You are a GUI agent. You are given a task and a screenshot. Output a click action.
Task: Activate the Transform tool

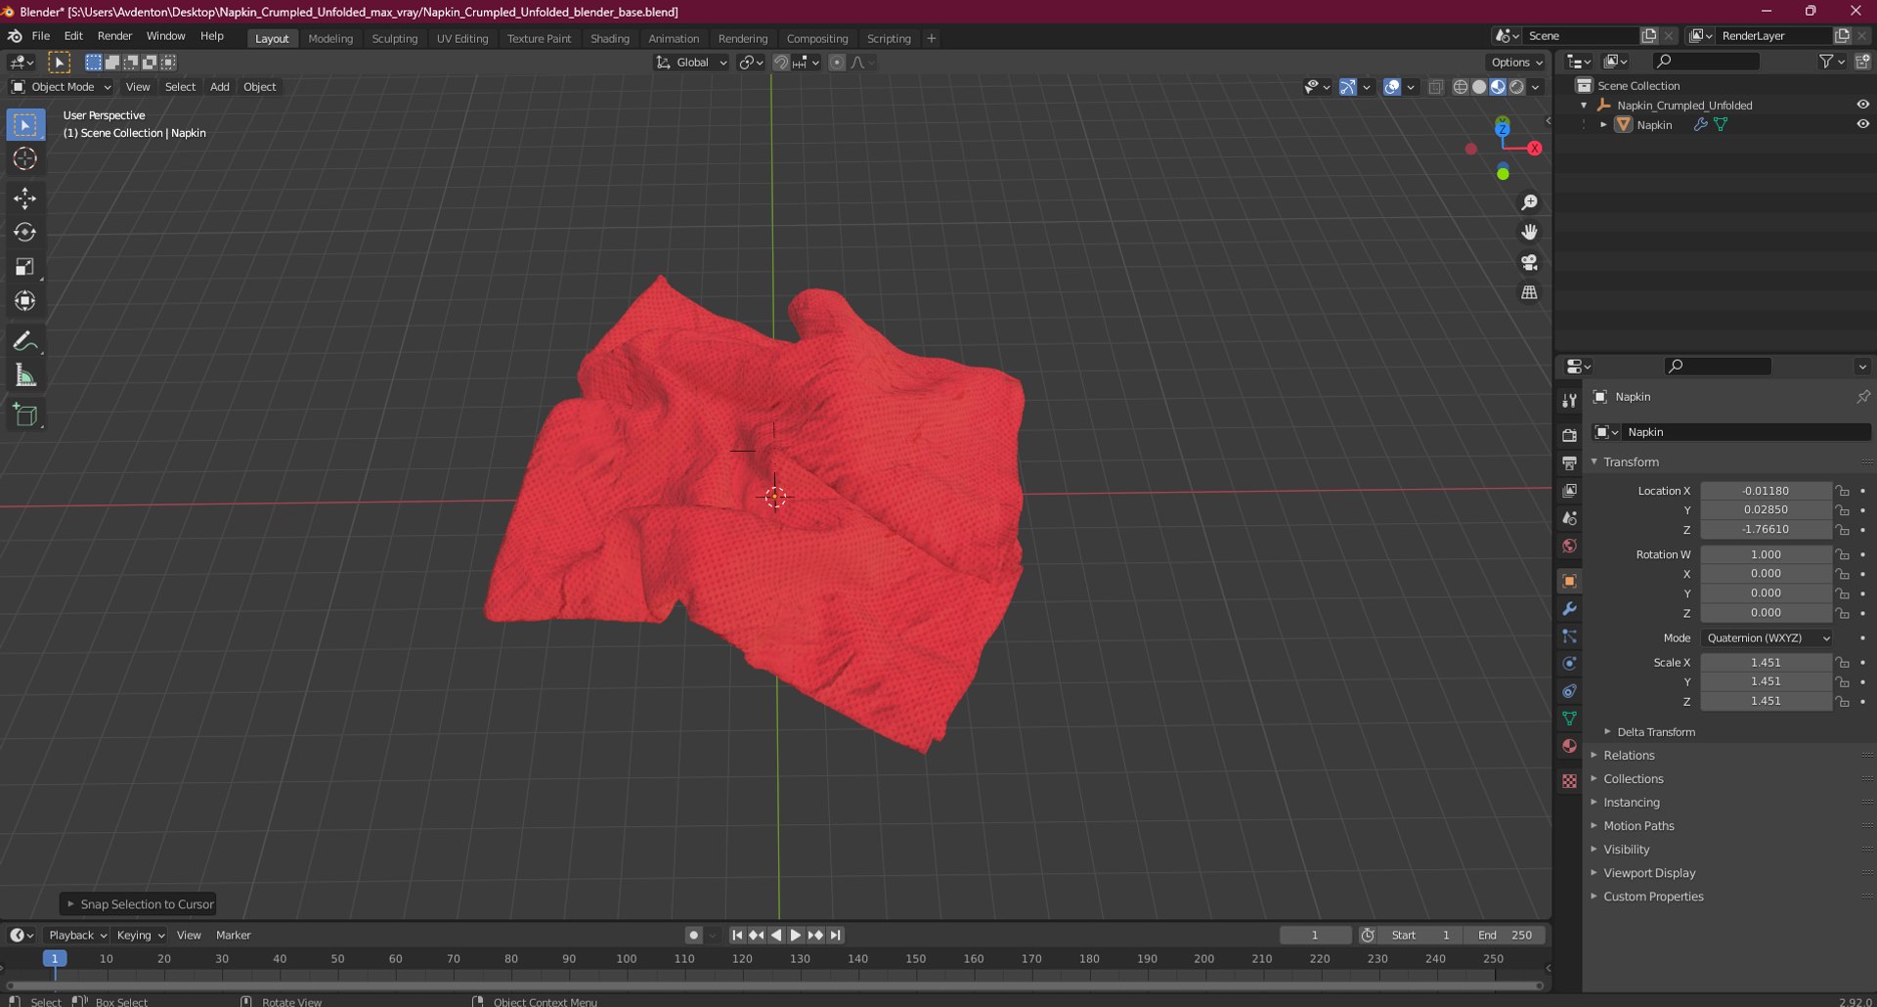pos(25,301)
